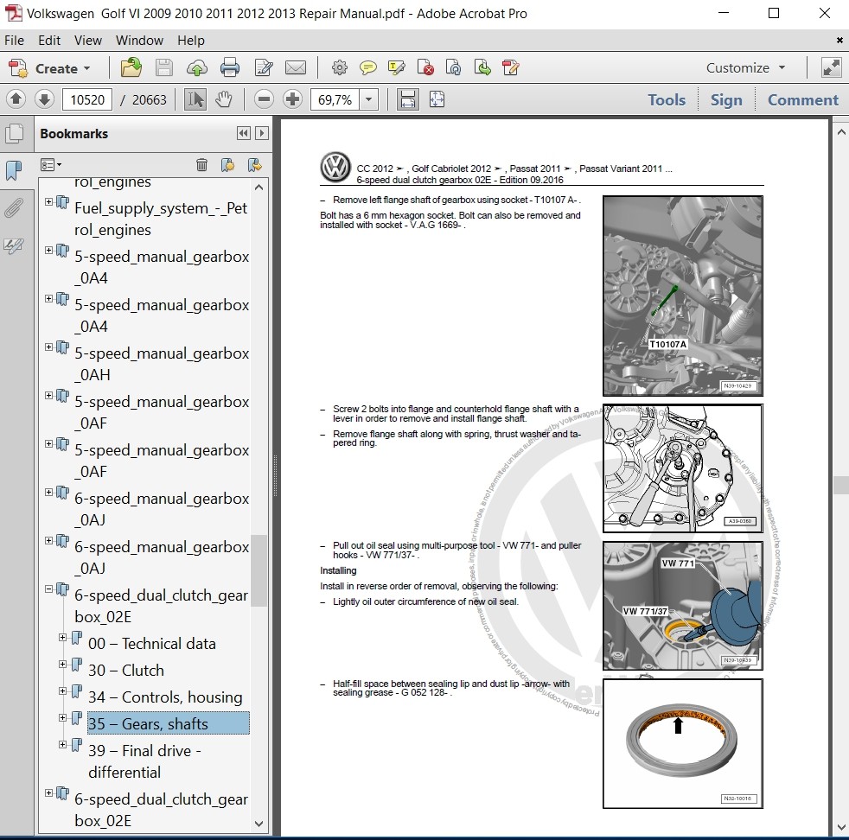849x840 pixels.
Task: Collapse the 6-speed_dual_clutch_gearbox_02E bookmark
Action: point(48,590)
